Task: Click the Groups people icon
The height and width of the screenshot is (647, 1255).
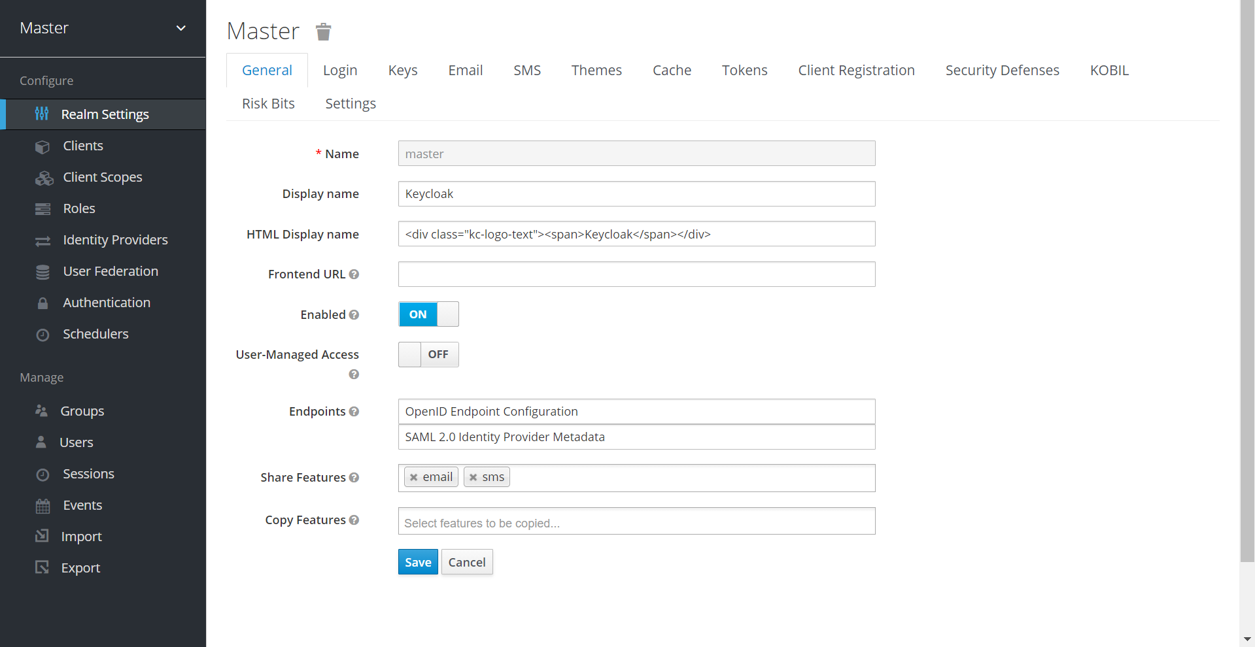Action: click(x=41, y=411)
